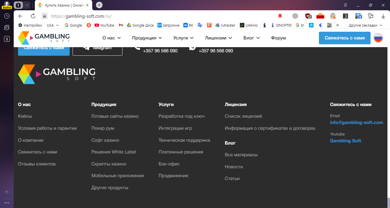Image resolution: width=390 pixels, height=208 pixels.
Task: Open the USA bookmarks folder dropdown
Action: coord(53,25)
